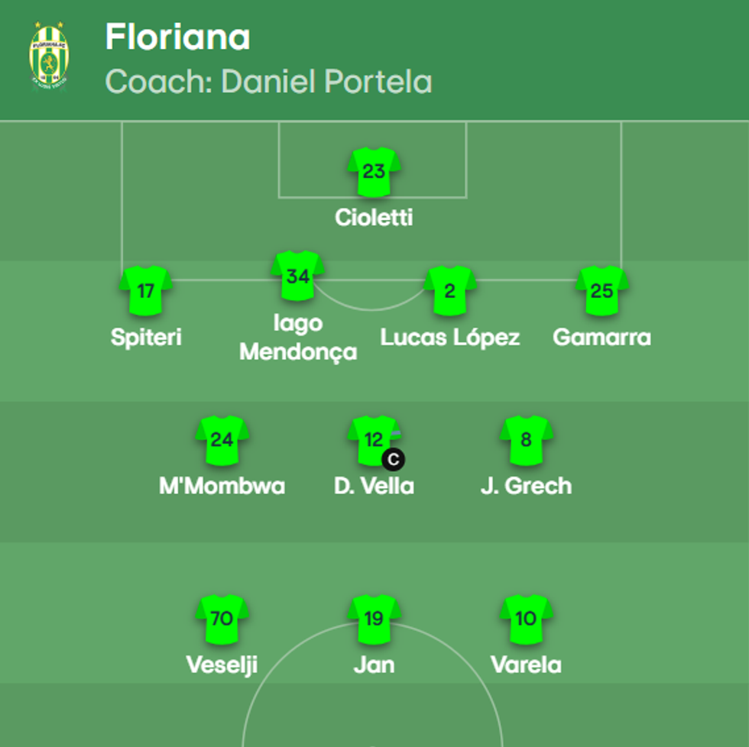This screenshot has width=749, height=747.
Task: Click the M'Mombwa name label
Action: pyautogui.click(x=222, y=486)
